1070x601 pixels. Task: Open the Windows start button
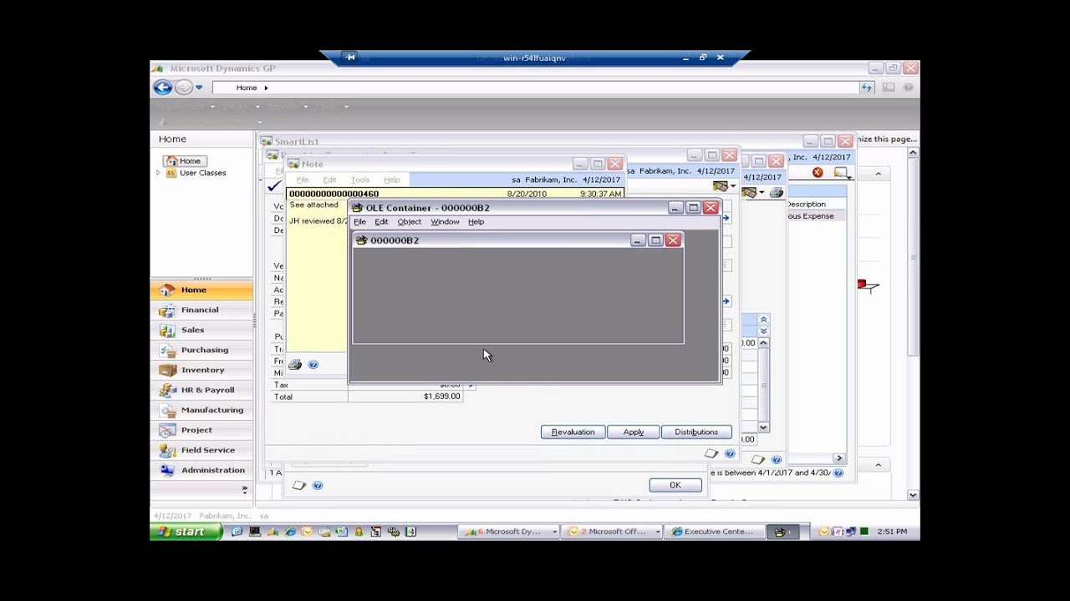186,532
